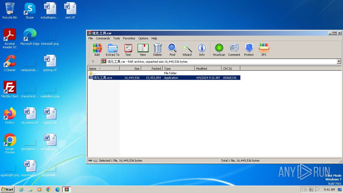Open the Wizard wand icon
The height and width of the screenshot is (193, 343).
(x=187, y=50)
